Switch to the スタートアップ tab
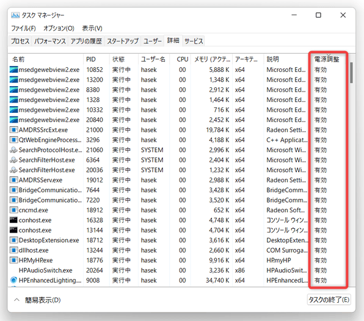The image size is (364, 321). [123, 41]
